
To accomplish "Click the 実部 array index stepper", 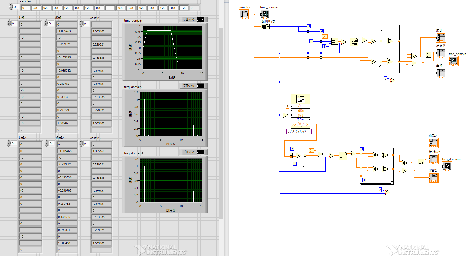I will point(9,23).
